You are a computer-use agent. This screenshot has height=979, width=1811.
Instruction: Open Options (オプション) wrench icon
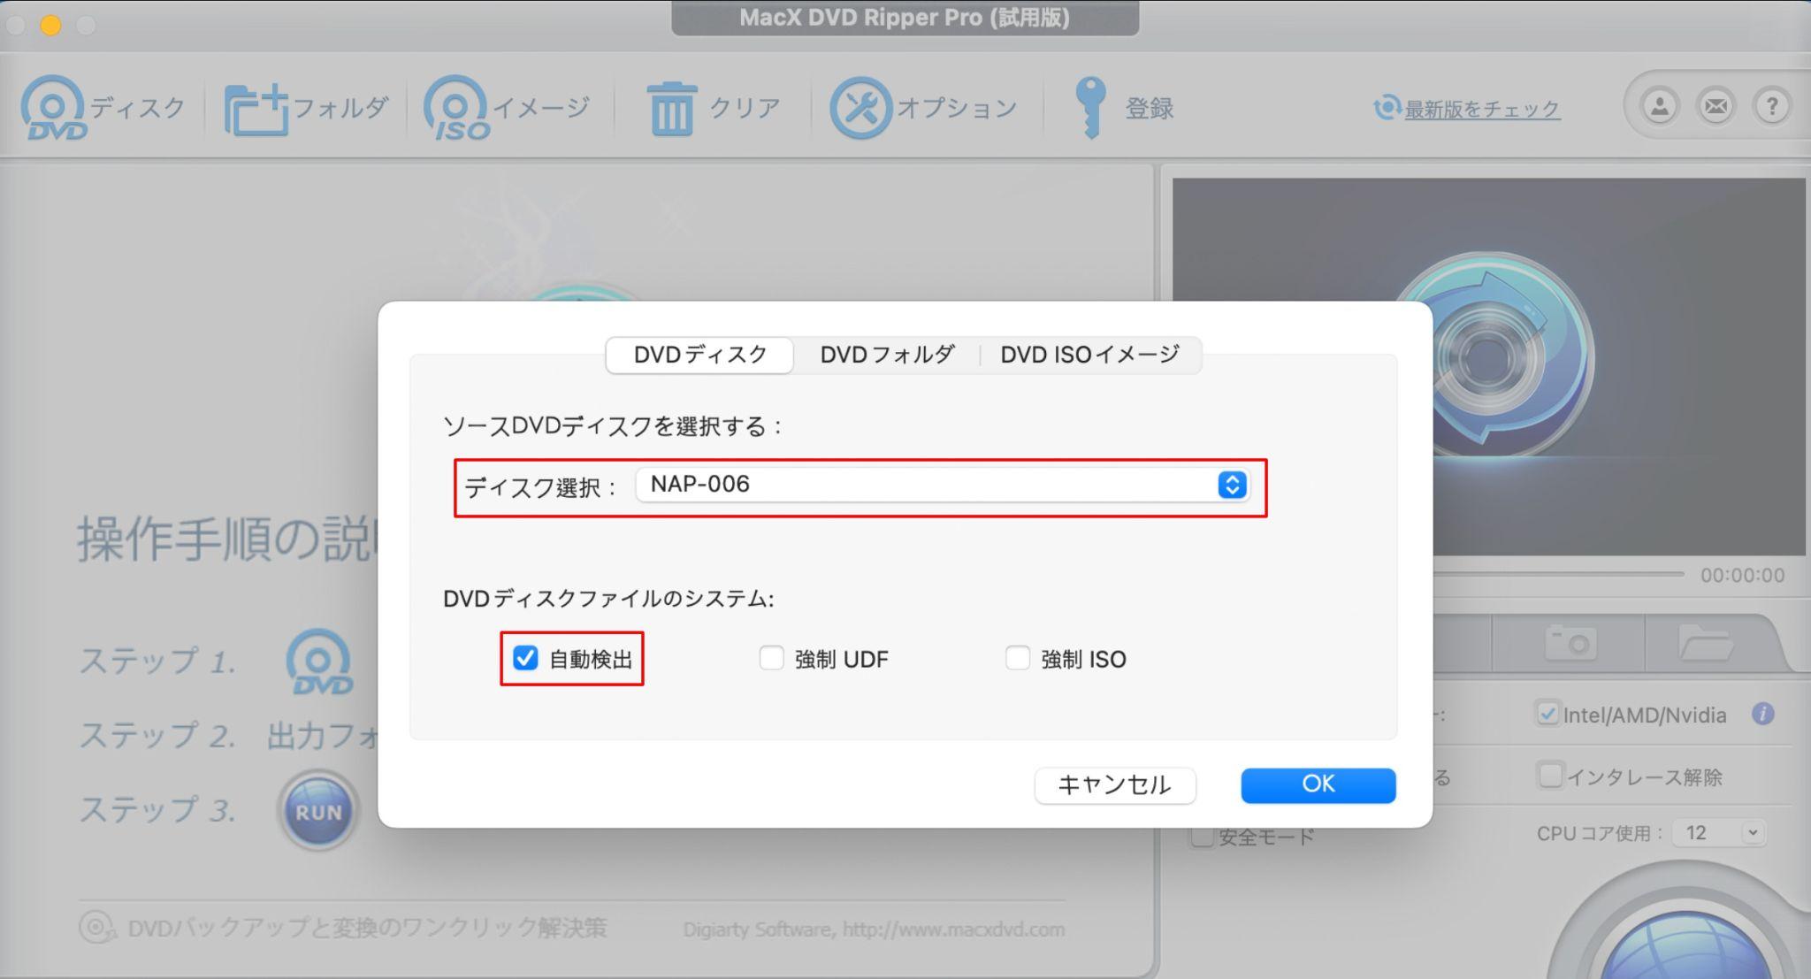click(x=860, y=108)
